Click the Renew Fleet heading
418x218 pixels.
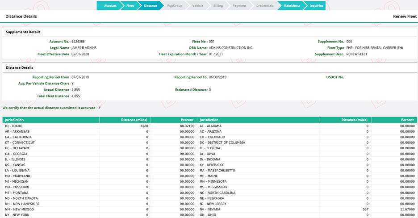coord(404,17)
